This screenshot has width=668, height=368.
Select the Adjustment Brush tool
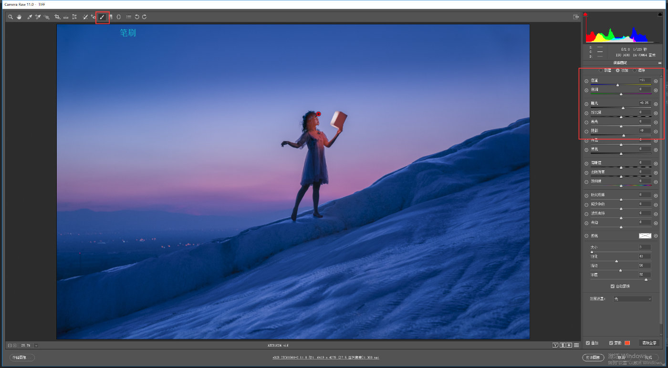pos(102,17)
